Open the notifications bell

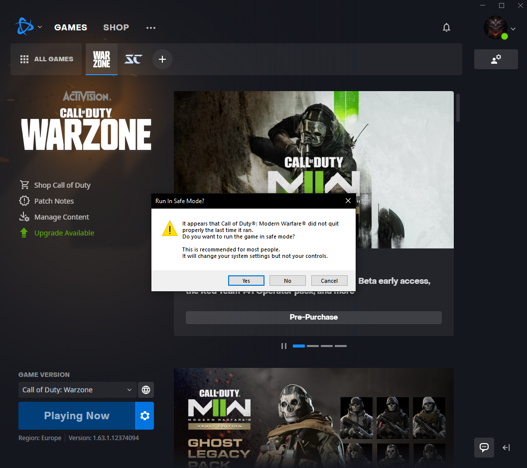[446, 27]
